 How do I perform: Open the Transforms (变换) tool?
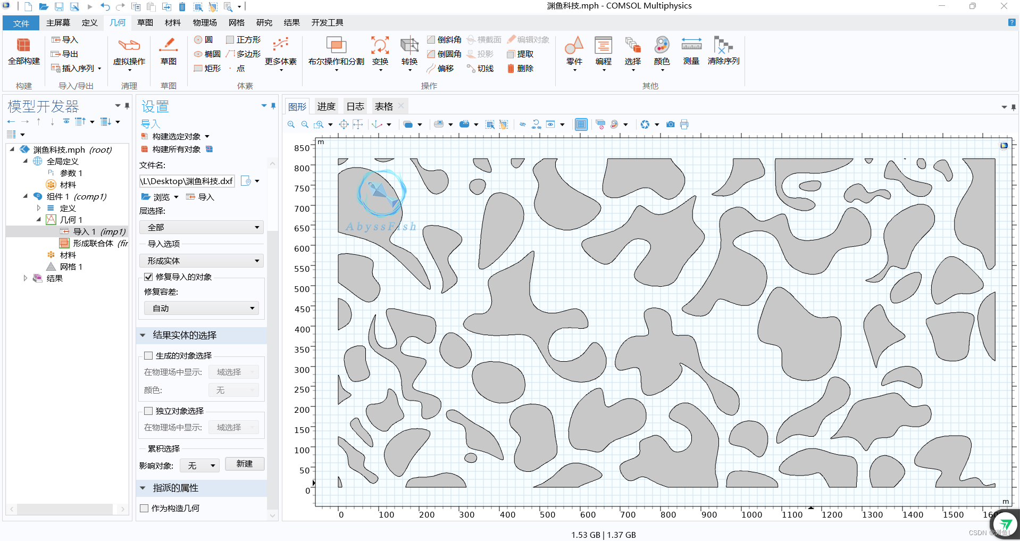(380, 52)
